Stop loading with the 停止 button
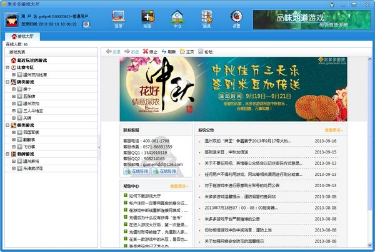Screen dimensions: 375x252 pos(150,52)
